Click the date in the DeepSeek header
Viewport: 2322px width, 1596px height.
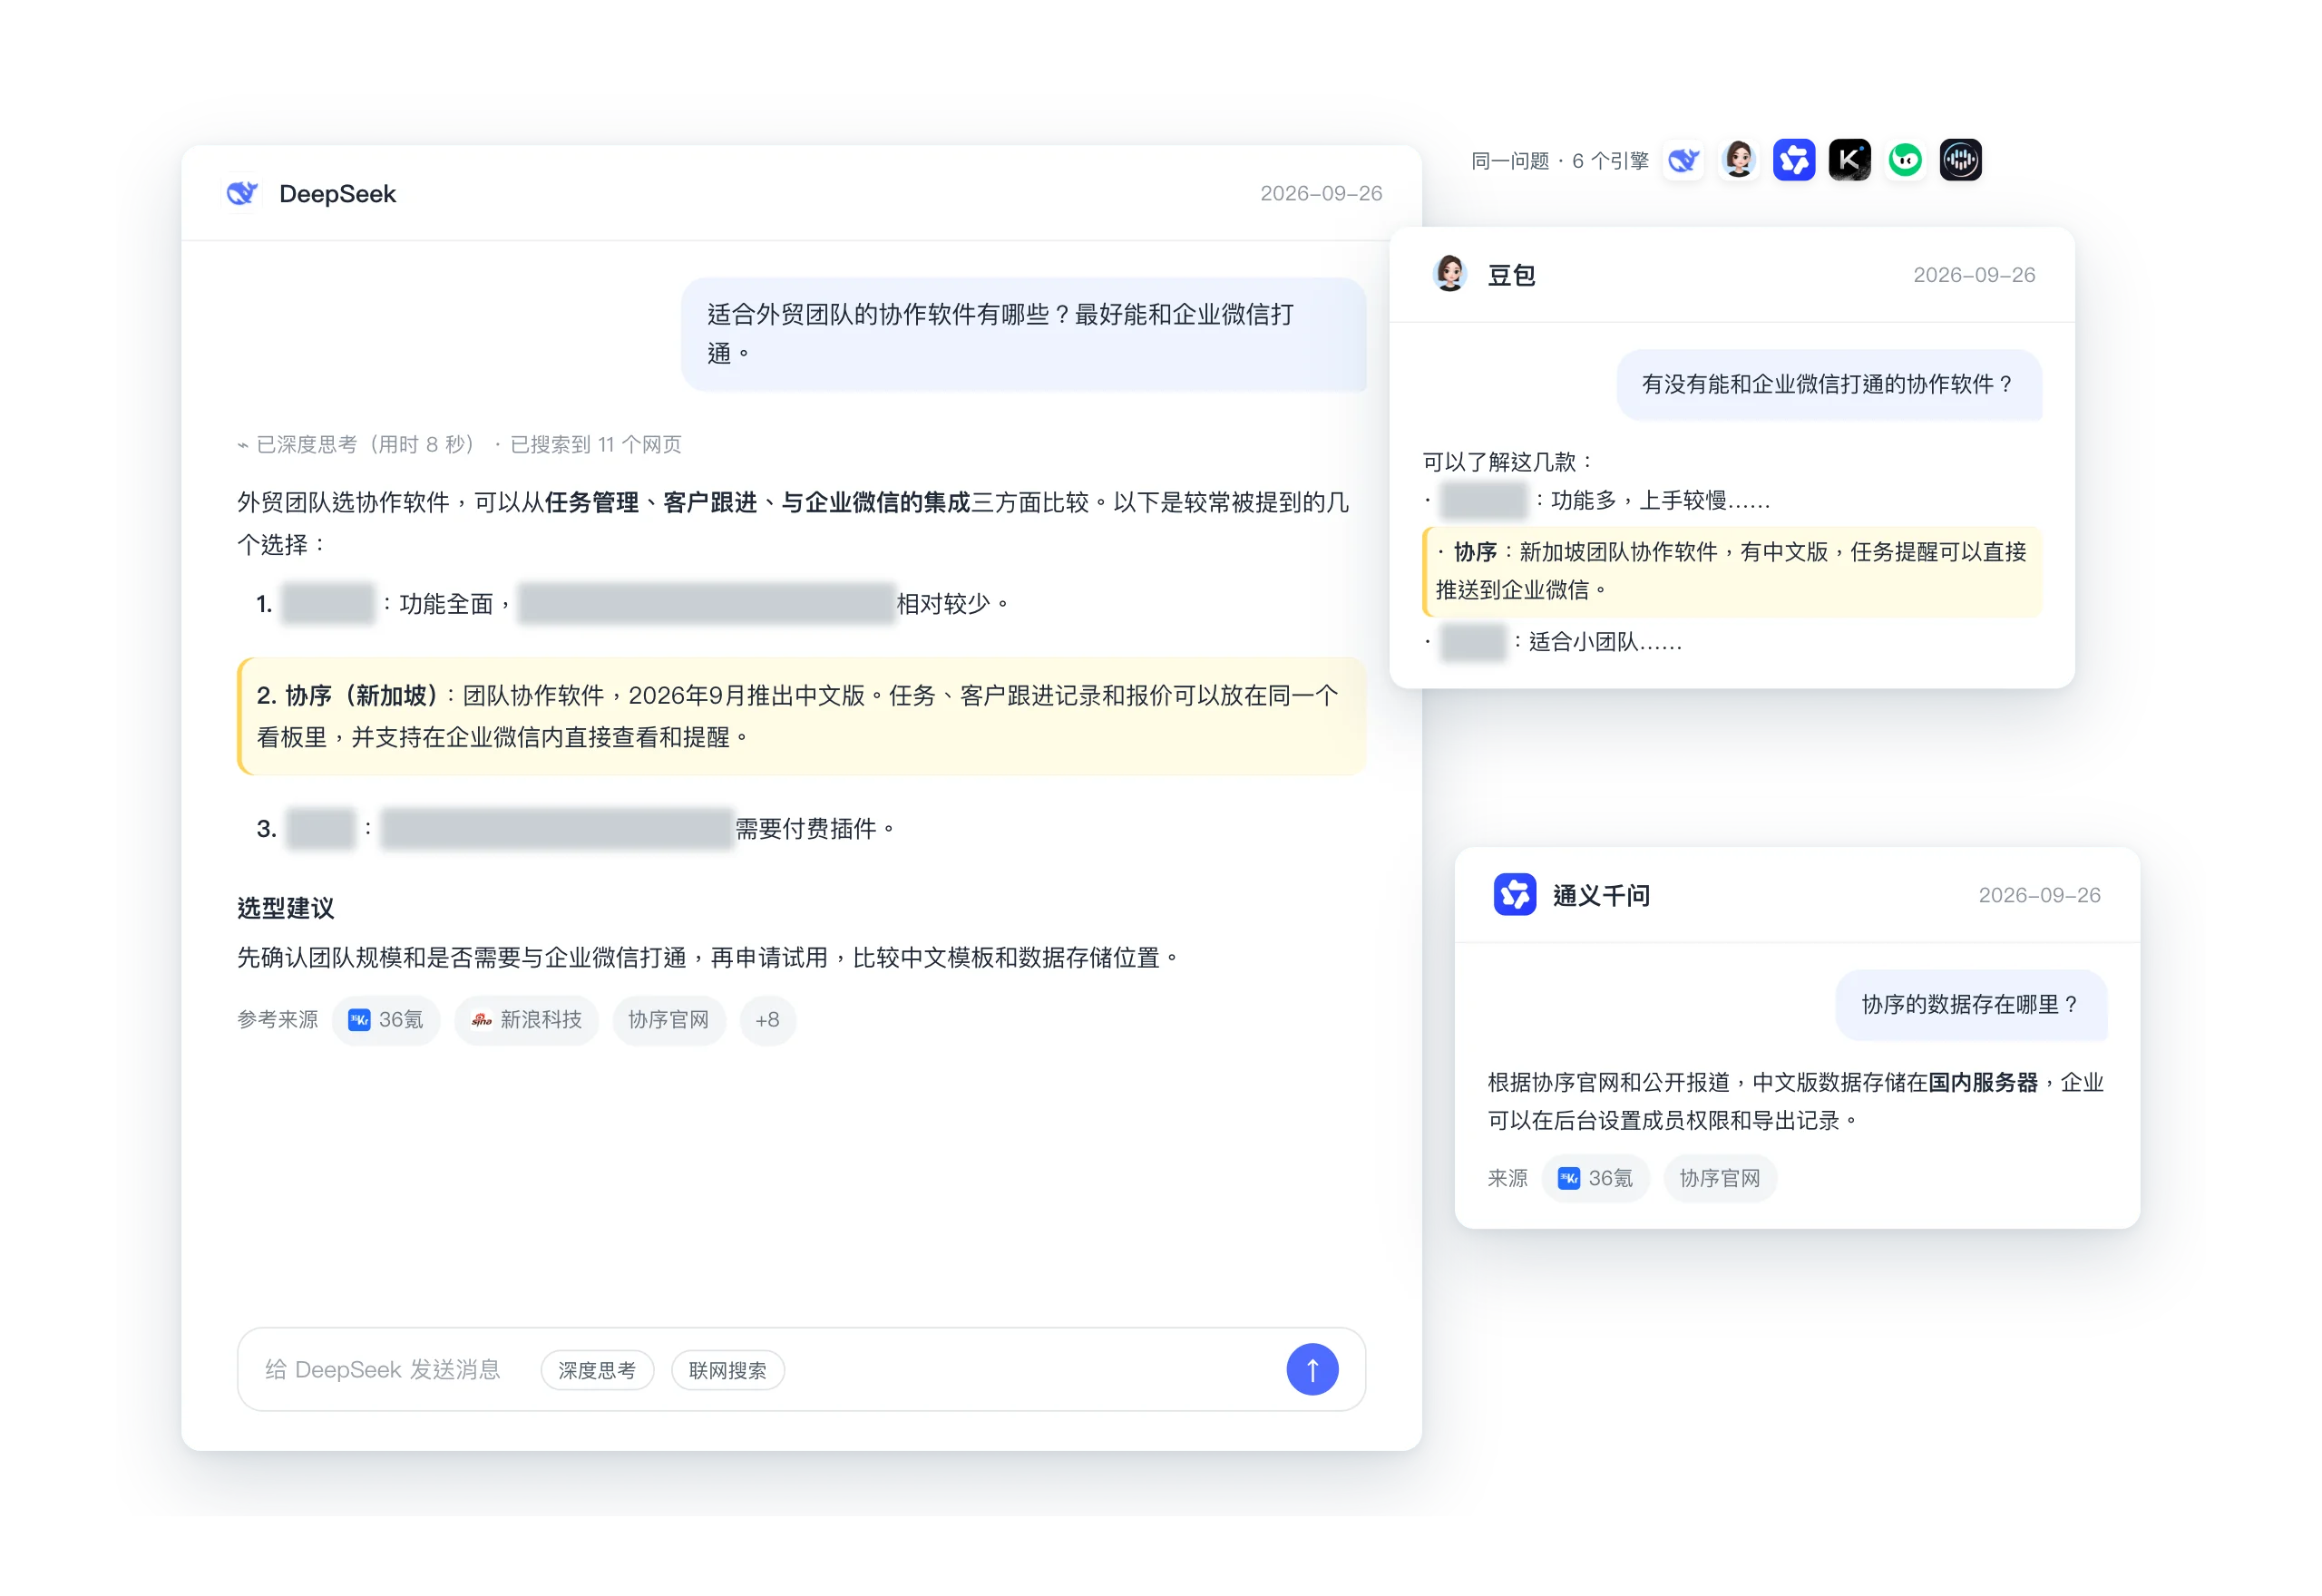pos(1321,193)
